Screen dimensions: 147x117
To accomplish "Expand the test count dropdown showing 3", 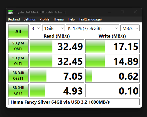I will pos(35,28).
